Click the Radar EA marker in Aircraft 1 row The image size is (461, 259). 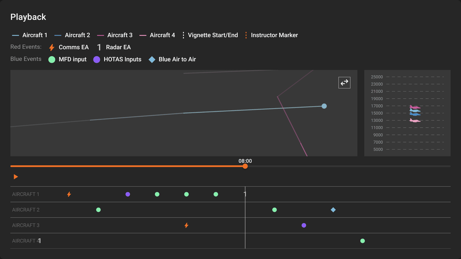pos(245,194)
